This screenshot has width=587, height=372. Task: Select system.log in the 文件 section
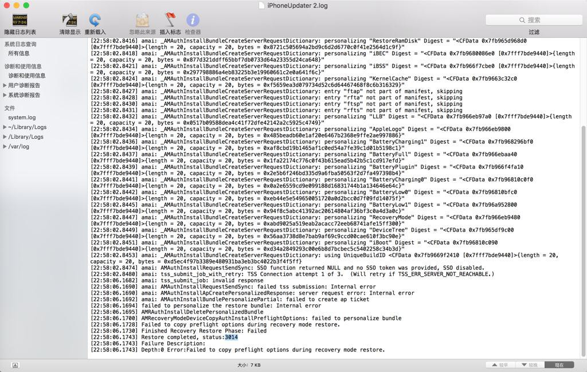click(x=22, y=118)
